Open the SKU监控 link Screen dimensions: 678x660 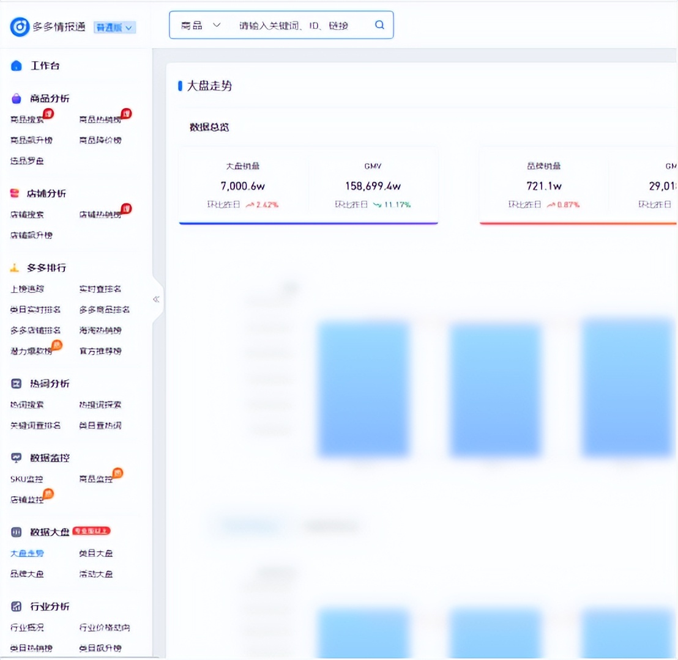point(26,479)
